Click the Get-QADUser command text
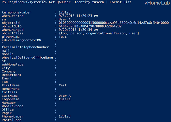The height and width of the screenshot is (122, 171). click(59, 2)
